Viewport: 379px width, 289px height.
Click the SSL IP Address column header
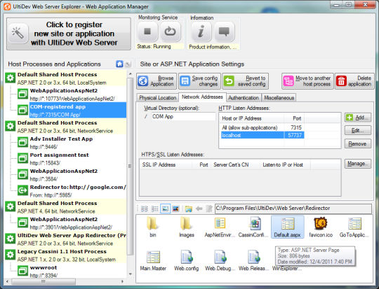(166, 164)
